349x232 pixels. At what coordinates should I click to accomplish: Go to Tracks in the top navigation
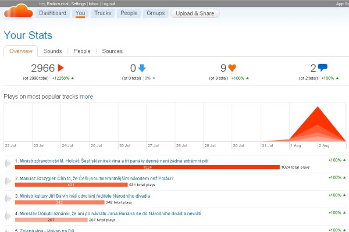point(102,13)
